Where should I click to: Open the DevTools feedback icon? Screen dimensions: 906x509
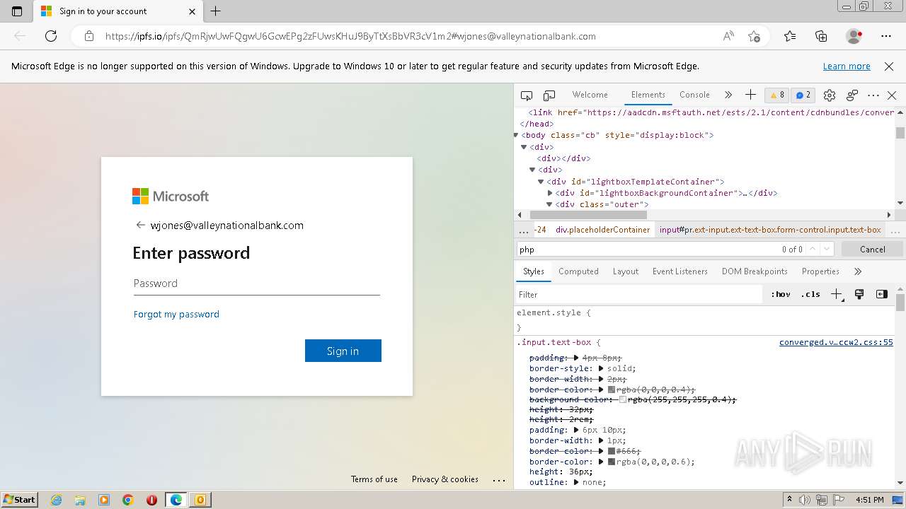852,95
